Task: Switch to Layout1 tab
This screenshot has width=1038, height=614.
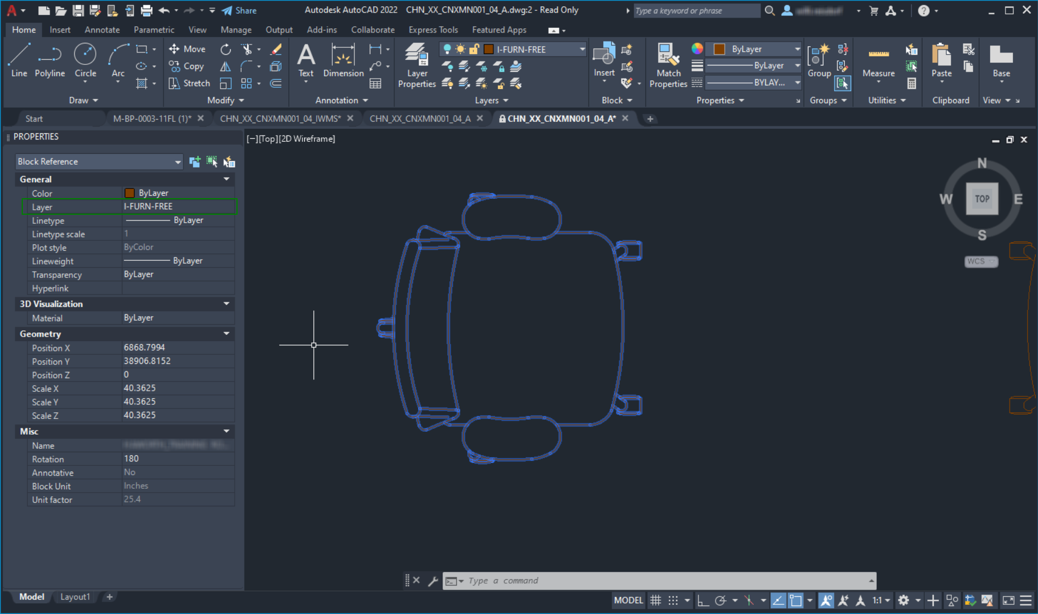Action: tap(75, 596)
